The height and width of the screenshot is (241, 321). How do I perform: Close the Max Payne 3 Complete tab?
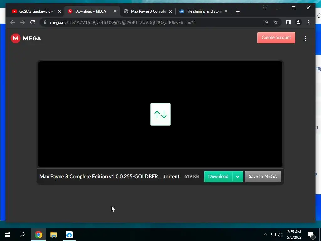[x=171, y=11]
